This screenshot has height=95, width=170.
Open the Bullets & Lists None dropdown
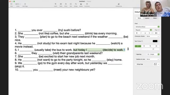click(153, 59)
